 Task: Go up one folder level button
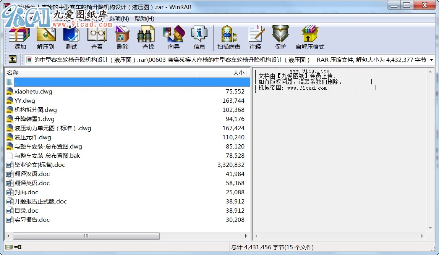[x=12, y=60]
